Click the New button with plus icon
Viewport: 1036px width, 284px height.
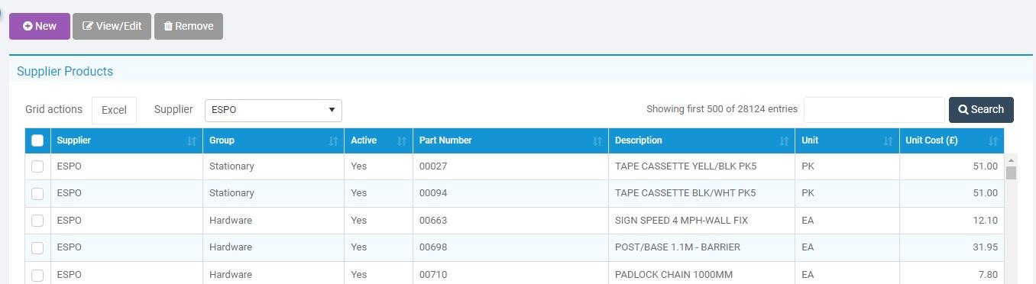coord(40,26)
